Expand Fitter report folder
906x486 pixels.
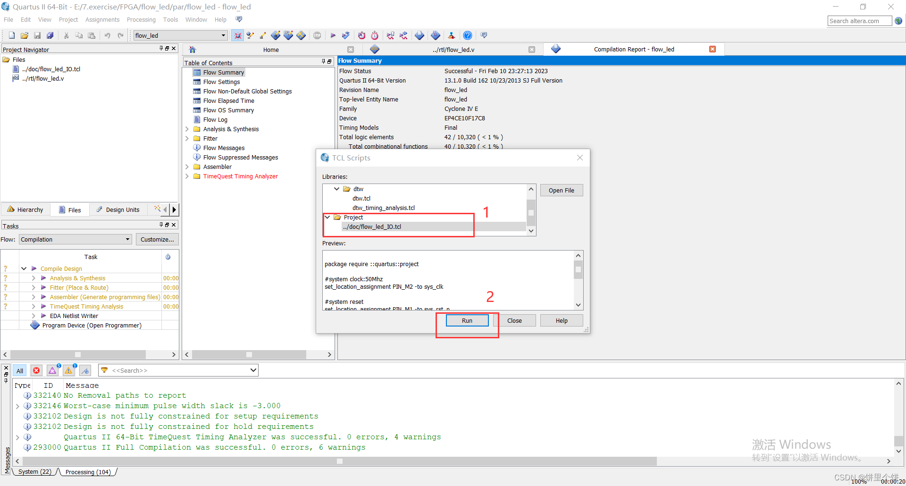(187, 138)
